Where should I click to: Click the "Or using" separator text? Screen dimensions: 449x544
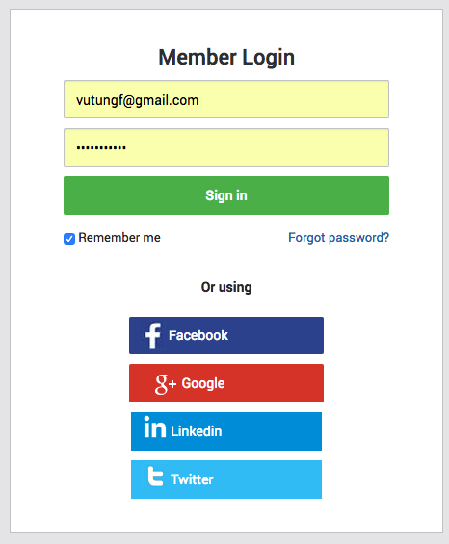pos(226,287)
